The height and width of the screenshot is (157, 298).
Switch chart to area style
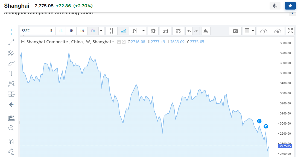(x=123, y=31)
